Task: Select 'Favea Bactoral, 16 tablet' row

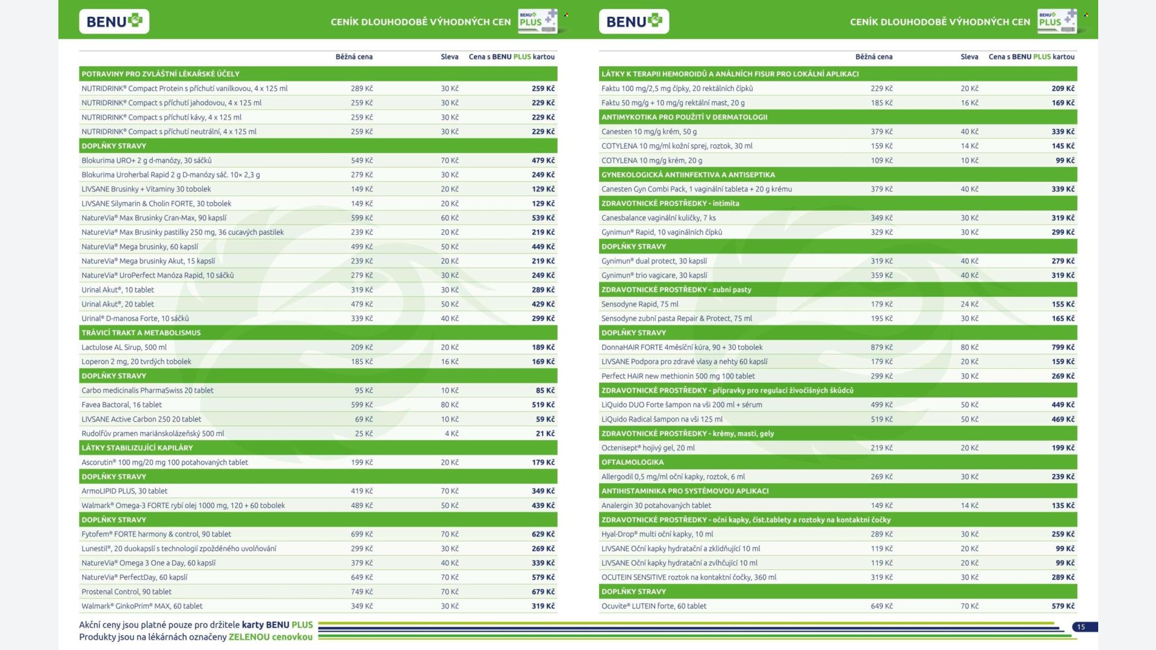Action: [318, 405]
